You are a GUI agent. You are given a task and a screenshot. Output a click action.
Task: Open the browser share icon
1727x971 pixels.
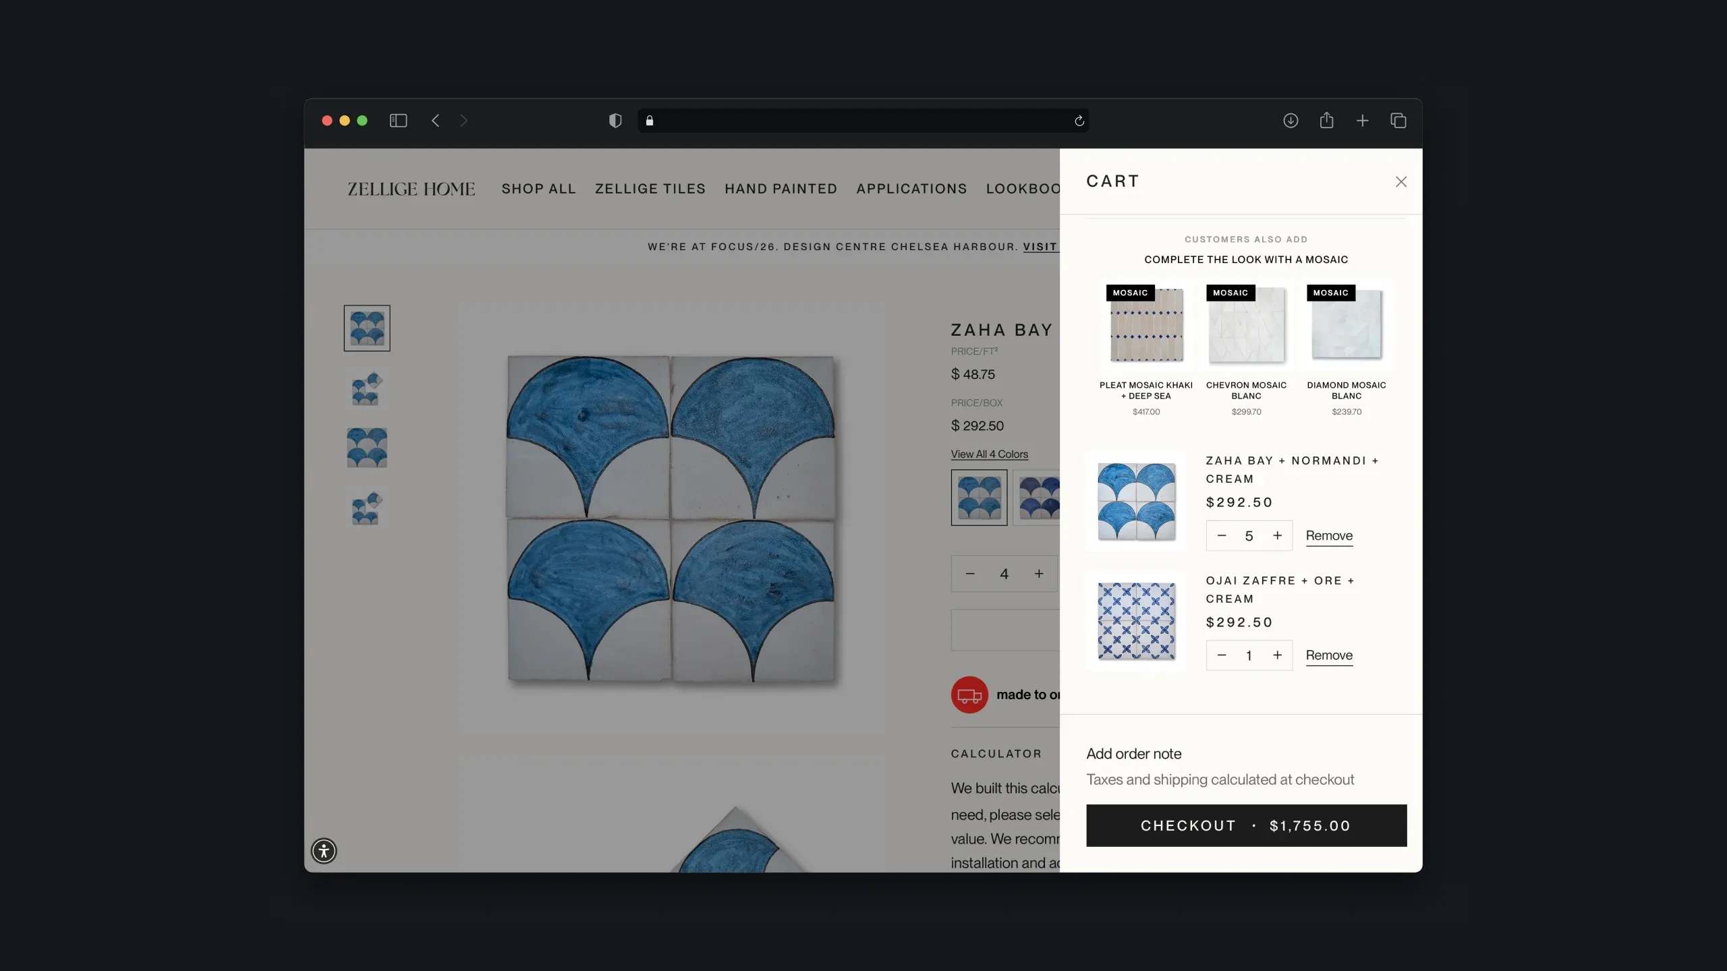pos(1326,120)
